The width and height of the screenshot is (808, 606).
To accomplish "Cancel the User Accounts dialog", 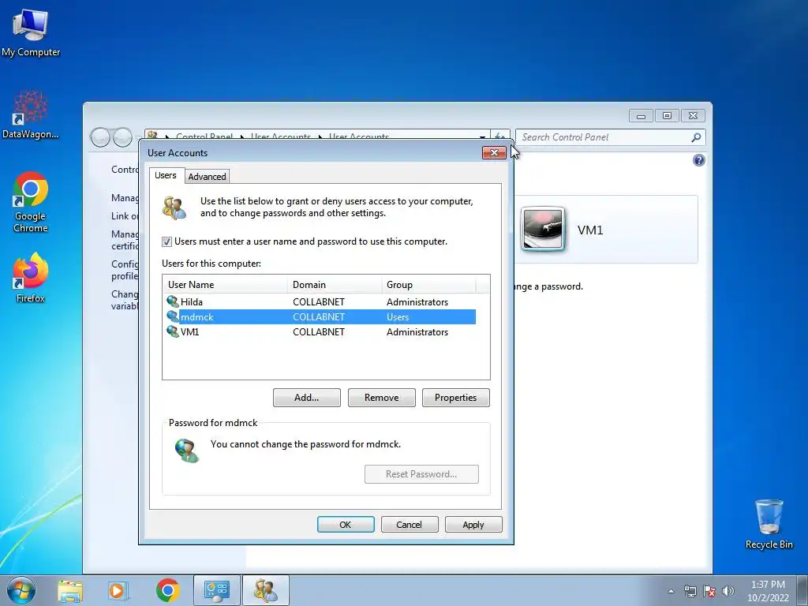I will tap(410, 525).
